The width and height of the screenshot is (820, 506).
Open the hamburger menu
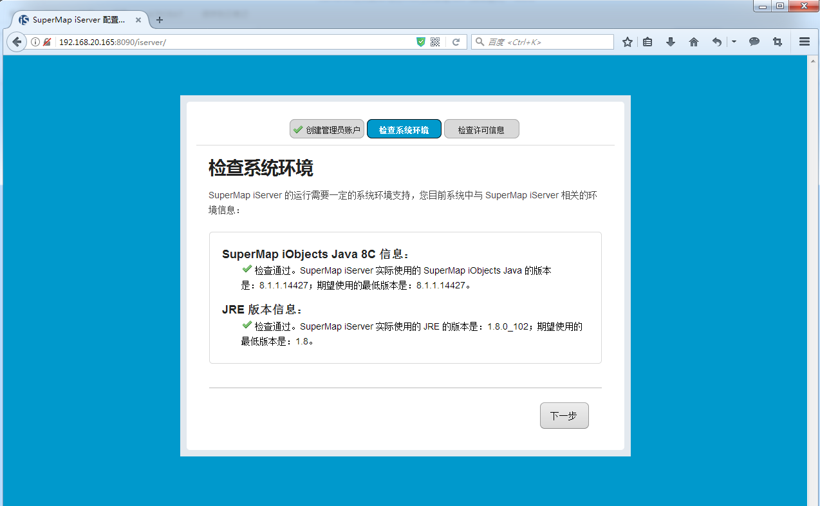coord(804,41)
